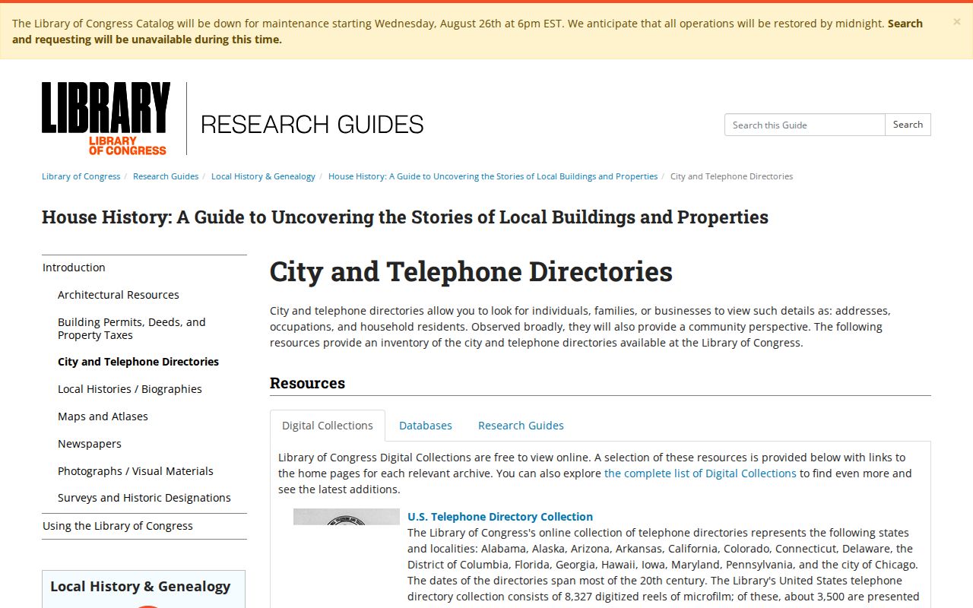Screen dimensions: 973x608
Task: Open the Newspapers sidebar page
Action: [x=90, y=444]
